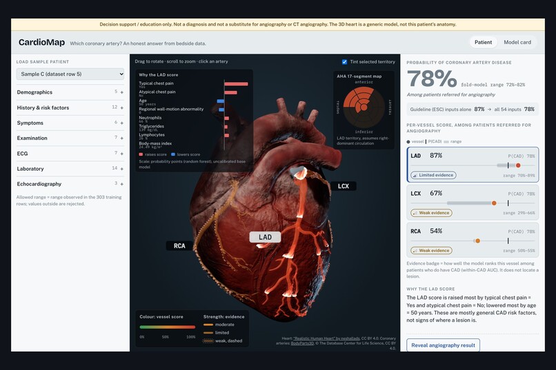556x370 pixels.
Task: Switch to the Patient tab
Action: click(x=483, y=42)
